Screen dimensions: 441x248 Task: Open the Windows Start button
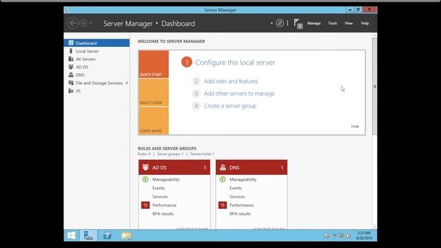[x=72, y=236]
